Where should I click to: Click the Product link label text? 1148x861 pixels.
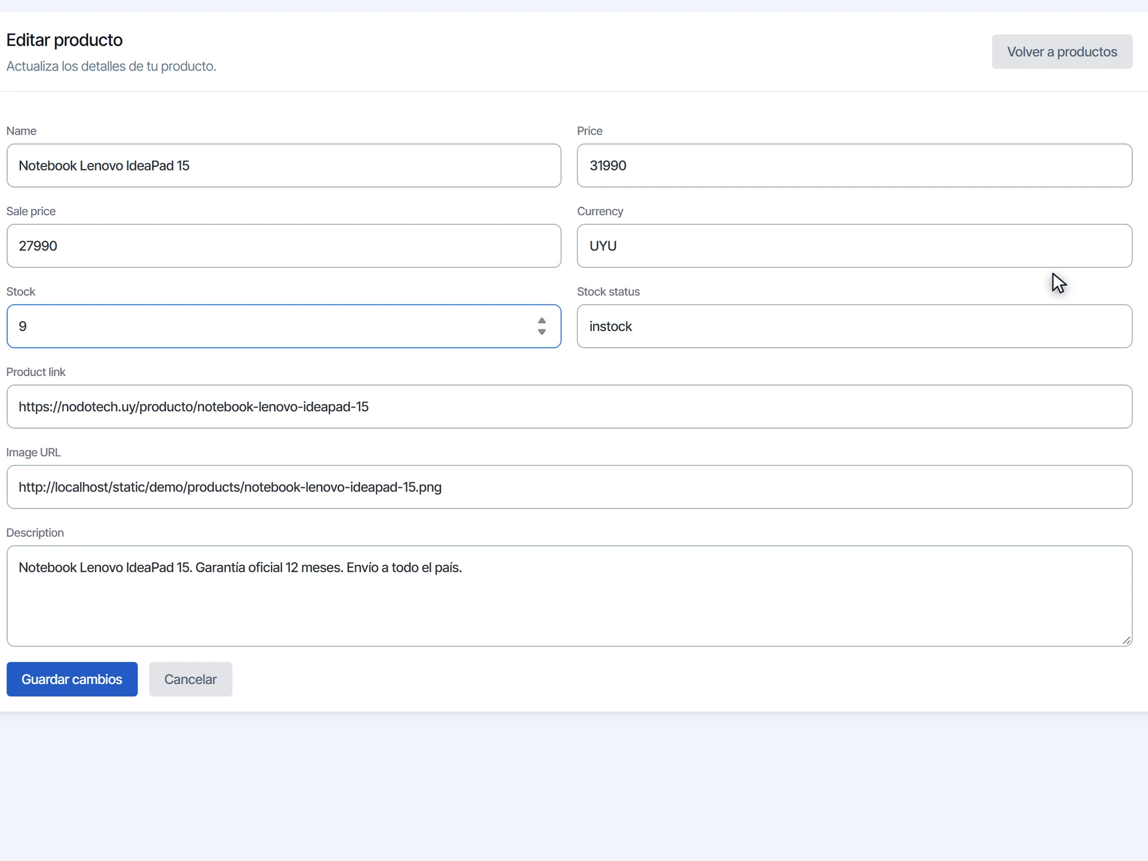click(36, 372)
